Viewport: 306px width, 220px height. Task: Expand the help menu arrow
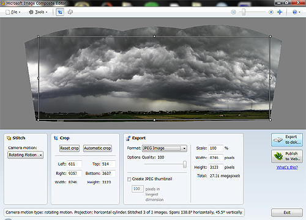(x=299, y=12)
